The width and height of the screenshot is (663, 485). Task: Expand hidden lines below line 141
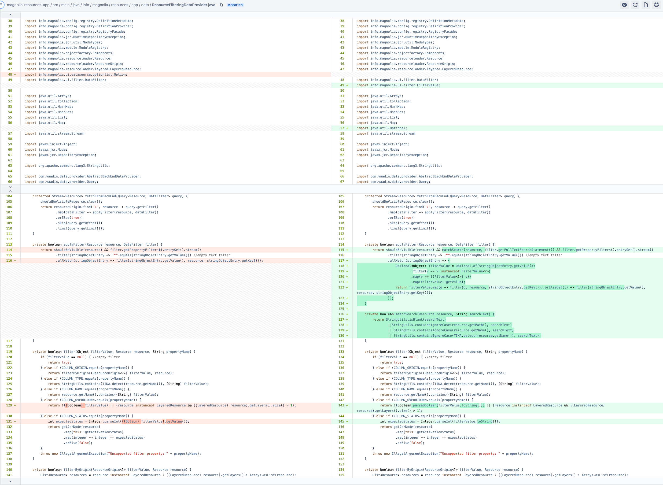click(x=10, y=481)
